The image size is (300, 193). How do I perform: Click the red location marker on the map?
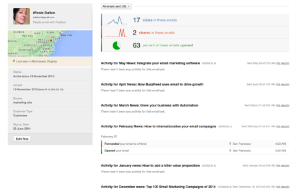(51, 40)
